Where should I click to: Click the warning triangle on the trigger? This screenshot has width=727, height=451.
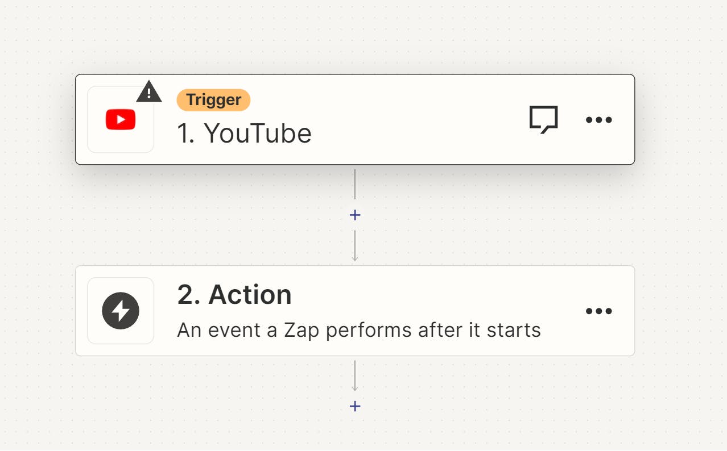click(x=149, y=92)
